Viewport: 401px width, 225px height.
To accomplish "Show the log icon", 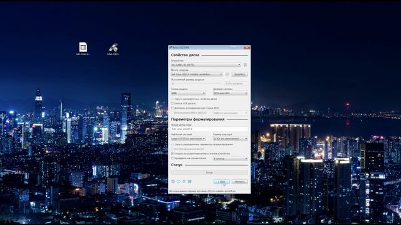I will 189,181.
